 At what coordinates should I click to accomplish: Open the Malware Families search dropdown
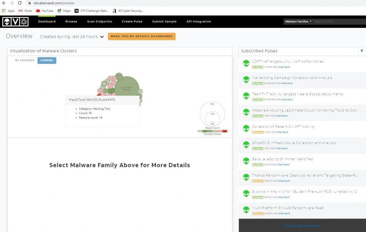click(298, 21)
